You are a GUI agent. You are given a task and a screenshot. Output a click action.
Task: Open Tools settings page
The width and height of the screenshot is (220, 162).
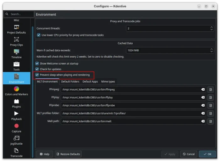coord(16,66)
